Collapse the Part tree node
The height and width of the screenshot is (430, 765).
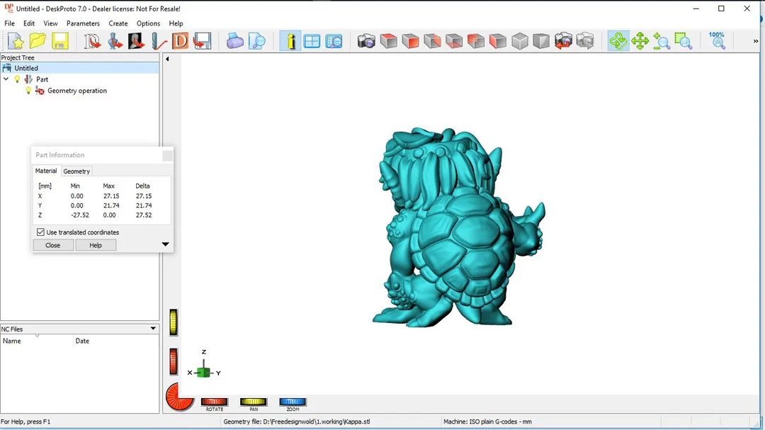(6, 79)
